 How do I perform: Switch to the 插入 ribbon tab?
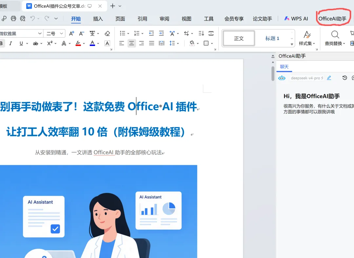(98, 19)
